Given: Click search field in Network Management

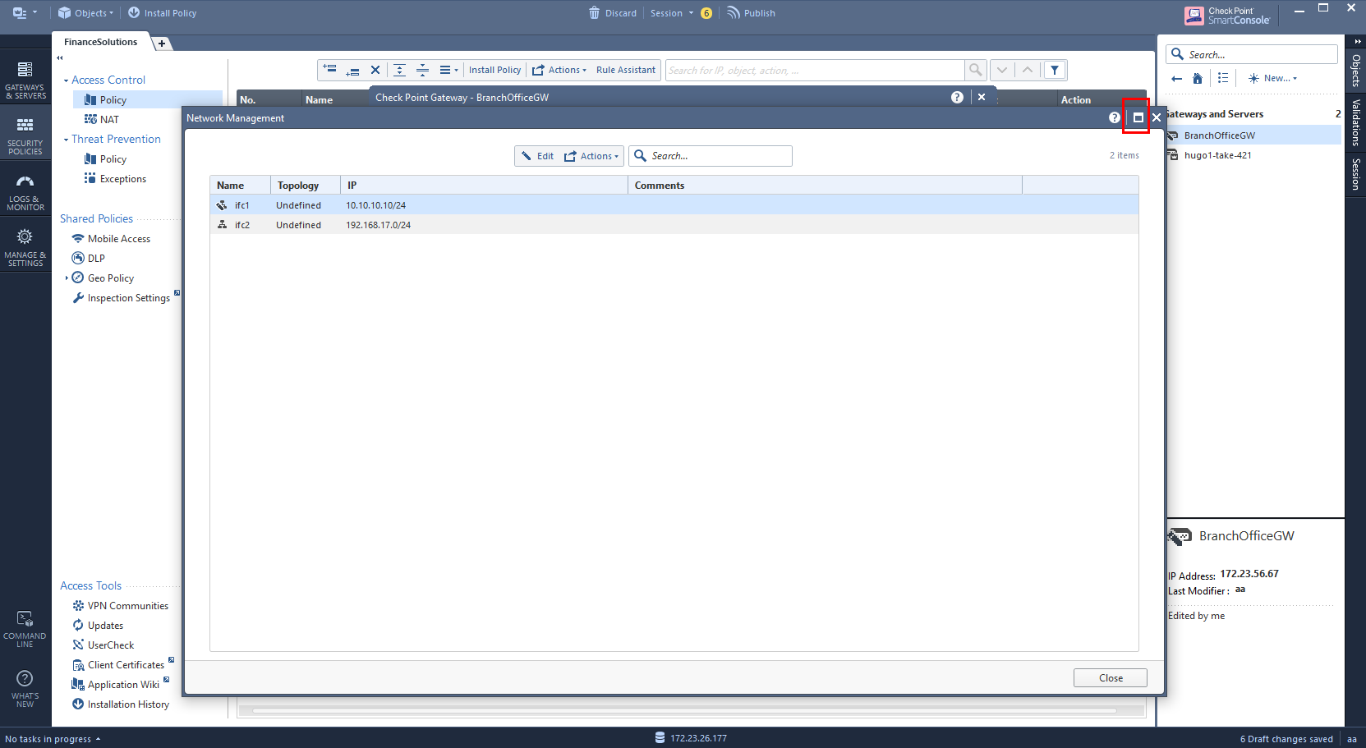Looking at the screenshot, I should coord(711,156).
